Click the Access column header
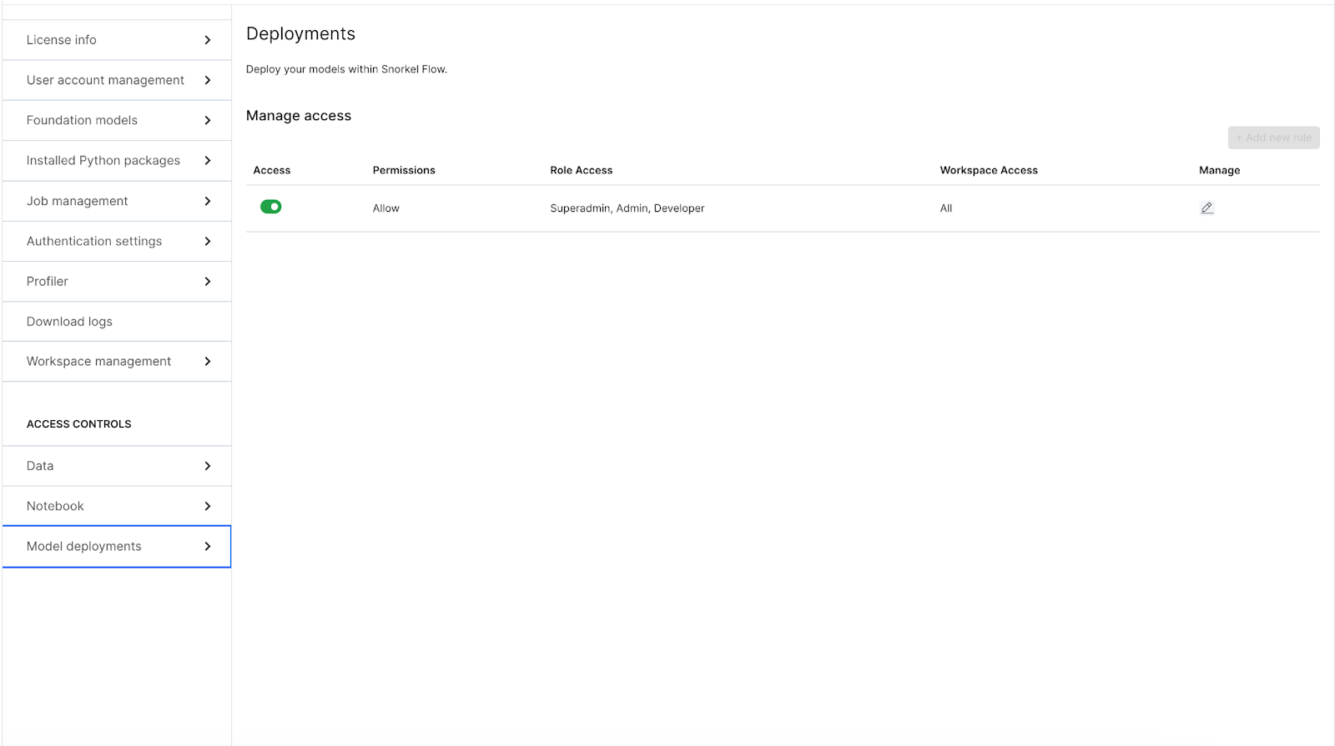Image resolution: width=1335 pixels, height=746 pixels. tap(272, 170)
